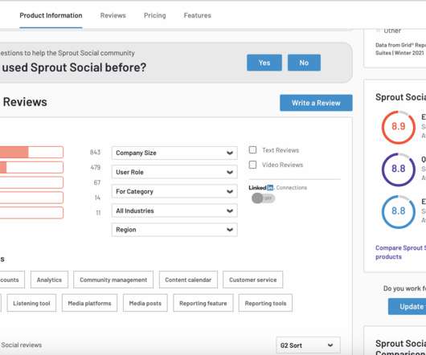Select the Customer service tag
The width and height of the screenshot is (426, 355).
click(x=253, y=280)
